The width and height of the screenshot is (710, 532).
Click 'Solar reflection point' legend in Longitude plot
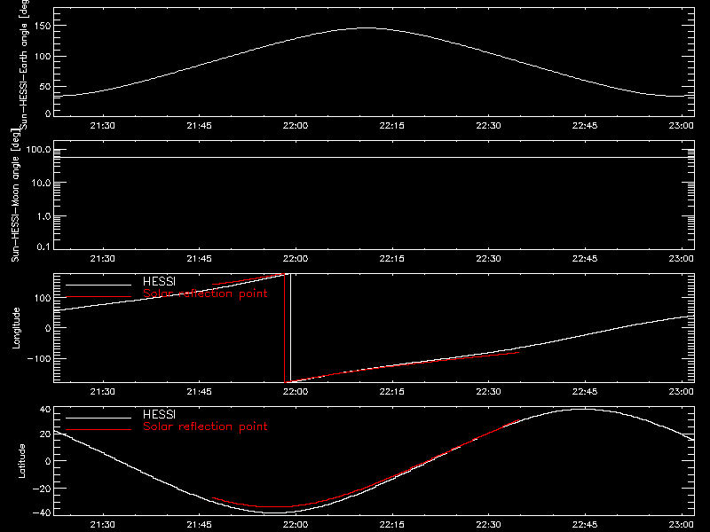[205, 293]
